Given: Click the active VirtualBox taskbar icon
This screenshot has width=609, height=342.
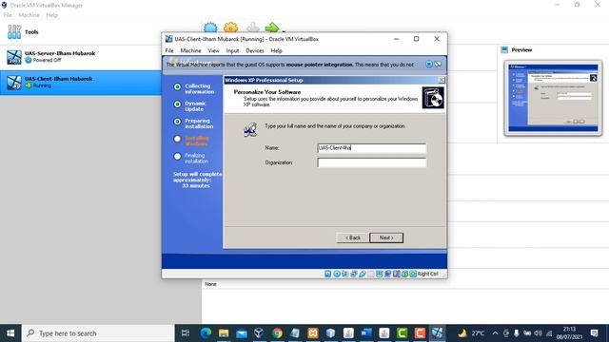Looking at the screenshot, I should pyautogui.click(x=438, y=333).
